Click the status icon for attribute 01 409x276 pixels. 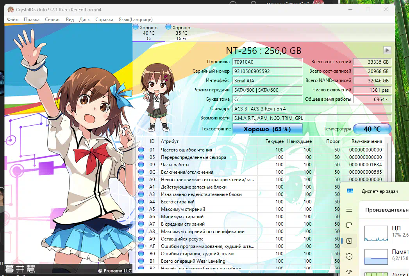pos(141,150)
